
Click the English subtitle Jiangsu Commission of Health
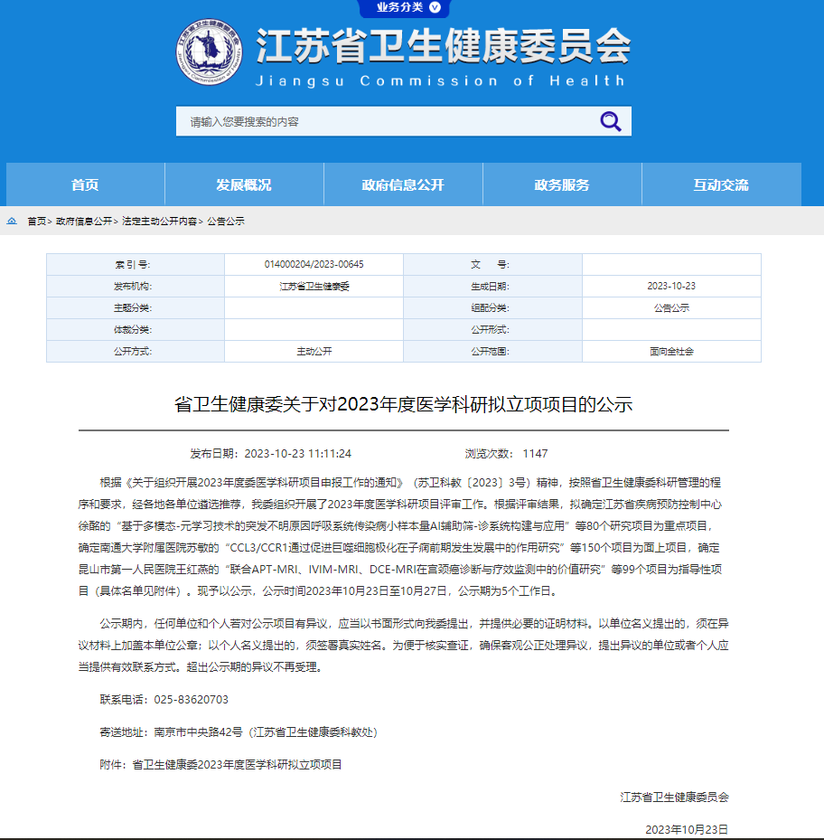[440, 80]
